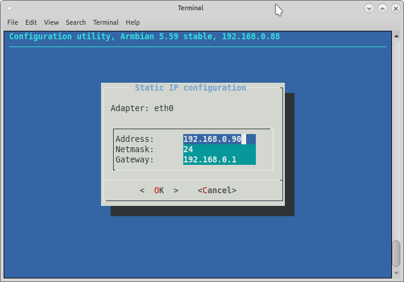The width and height of the screenshot is (404, 282).
Task: Open the Edit menu
Action: pos(31,22)
